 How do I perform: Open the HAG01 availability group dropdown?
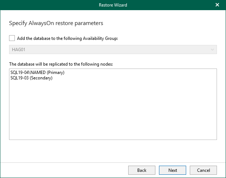coord(113,50)
